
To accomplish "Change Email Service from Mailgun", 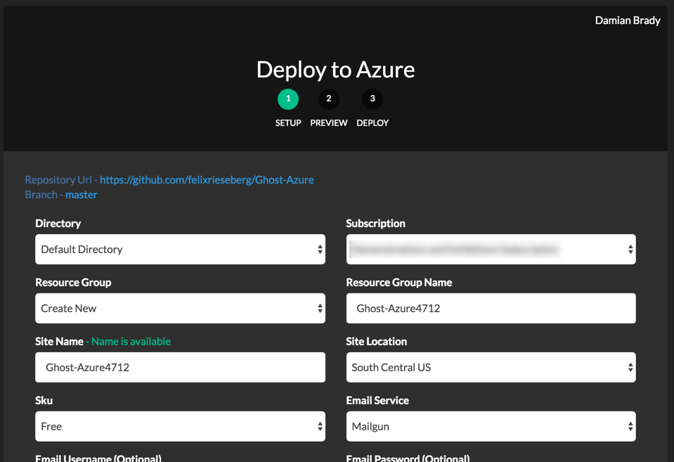I will 490,426.
